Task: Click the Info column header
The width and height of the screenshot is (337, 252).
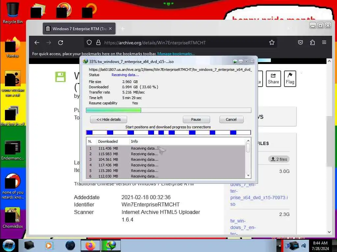Action: coord(187,141)
